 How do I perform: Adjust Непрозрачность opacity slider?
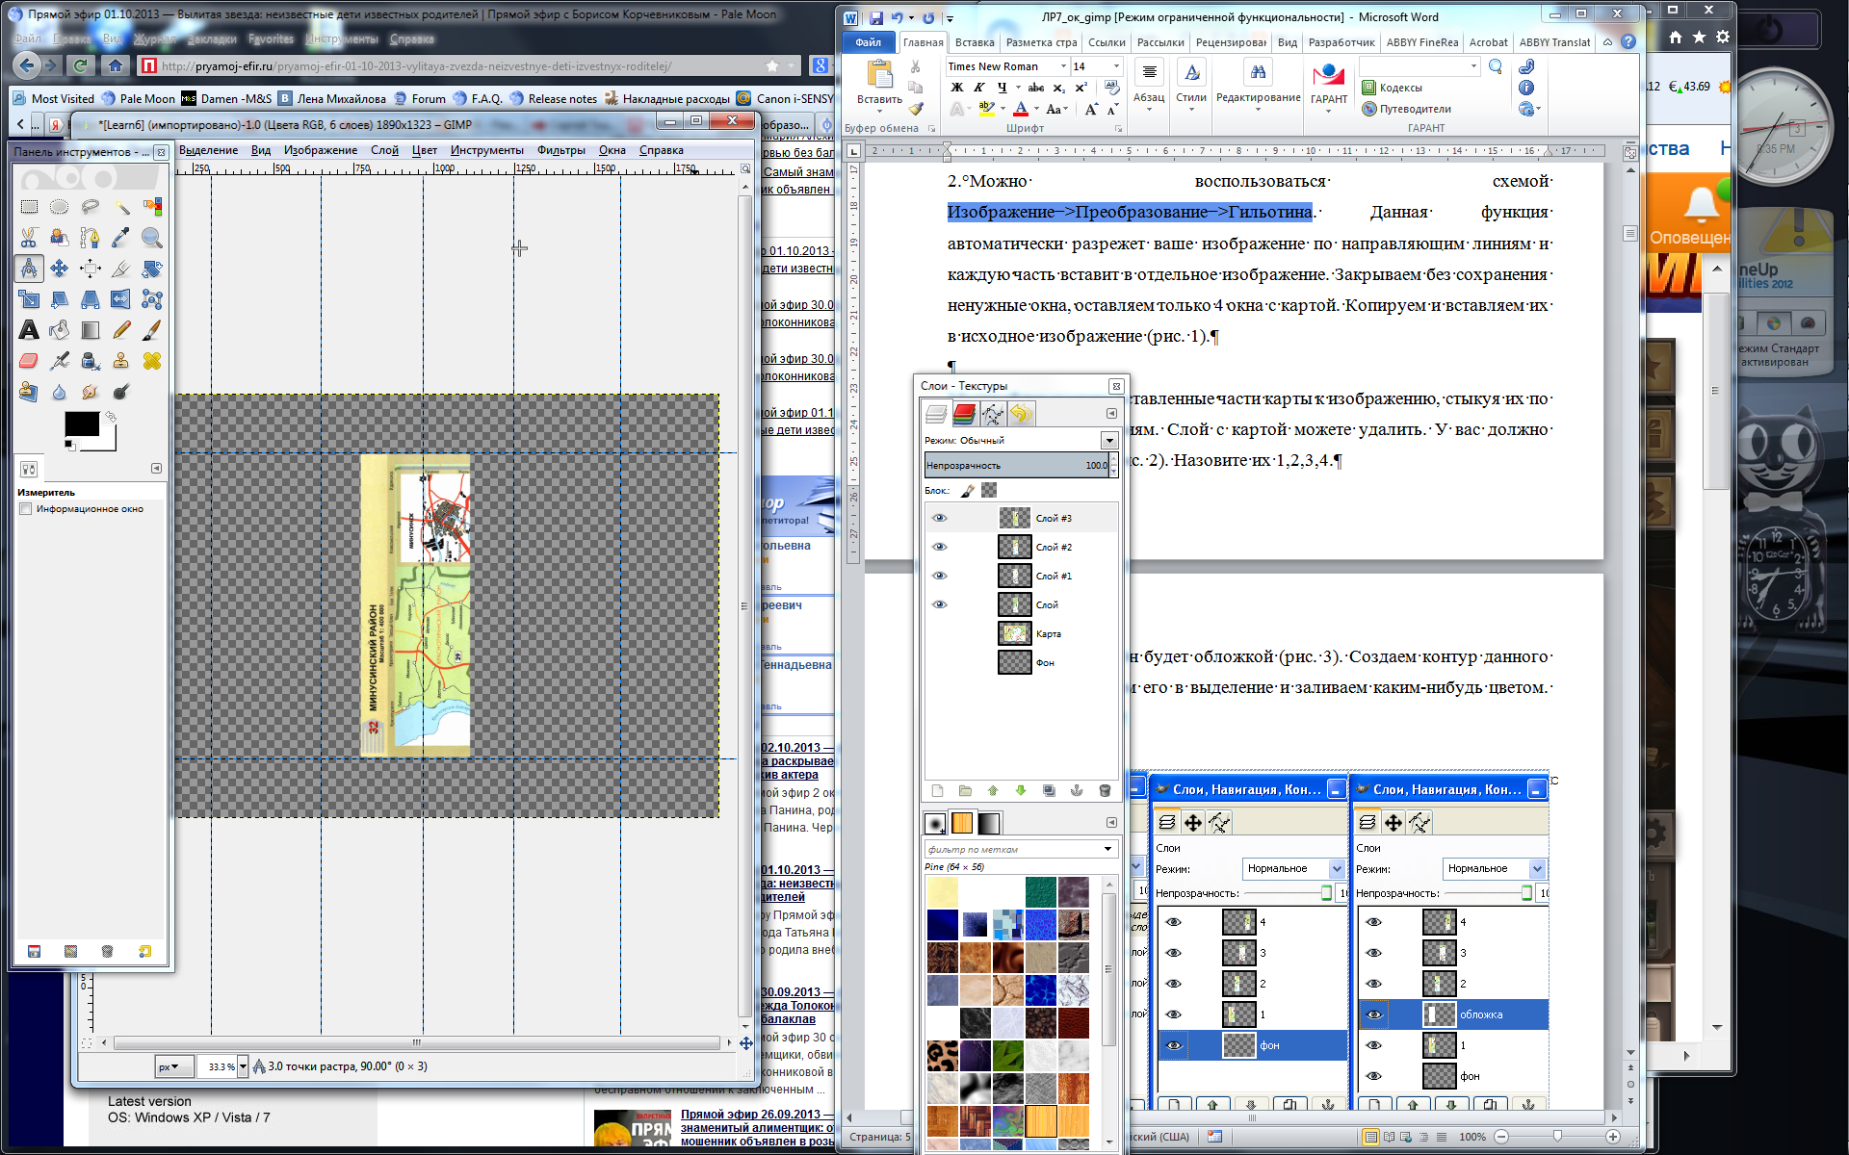(x=1016, y=465)
